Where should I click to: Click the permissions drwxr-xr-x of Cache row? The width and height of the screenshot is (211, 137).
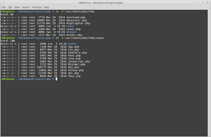8,44
